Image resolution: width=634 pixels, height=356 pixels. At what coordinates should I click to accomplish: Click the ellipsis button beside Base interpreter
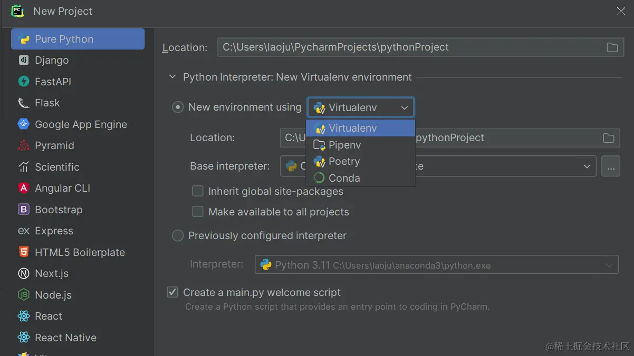click(x=610, y=166)
